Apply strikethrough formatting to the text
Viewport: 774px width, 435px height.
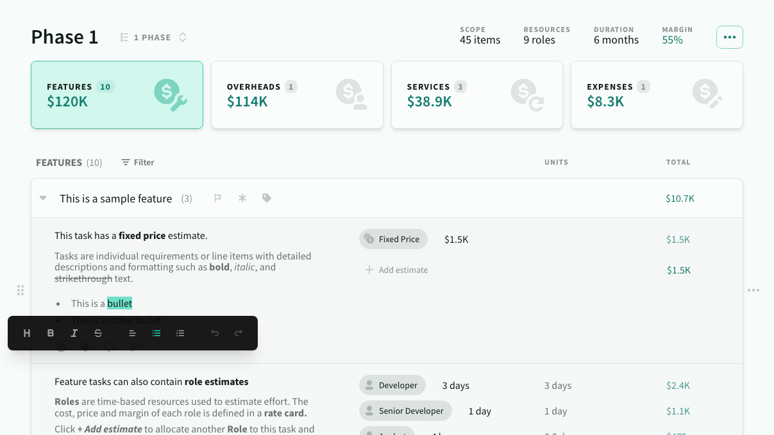(97, 333)
